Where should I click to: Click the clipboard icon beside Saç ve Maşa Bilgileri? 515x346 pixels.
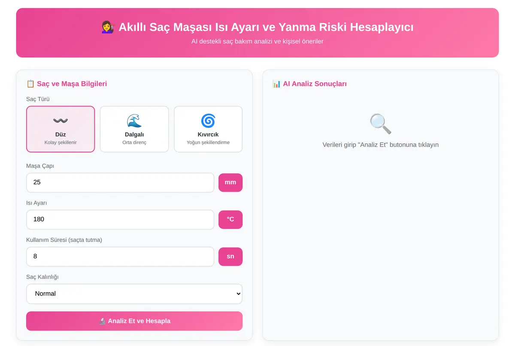pyautogui.click(x=30, y=84)
